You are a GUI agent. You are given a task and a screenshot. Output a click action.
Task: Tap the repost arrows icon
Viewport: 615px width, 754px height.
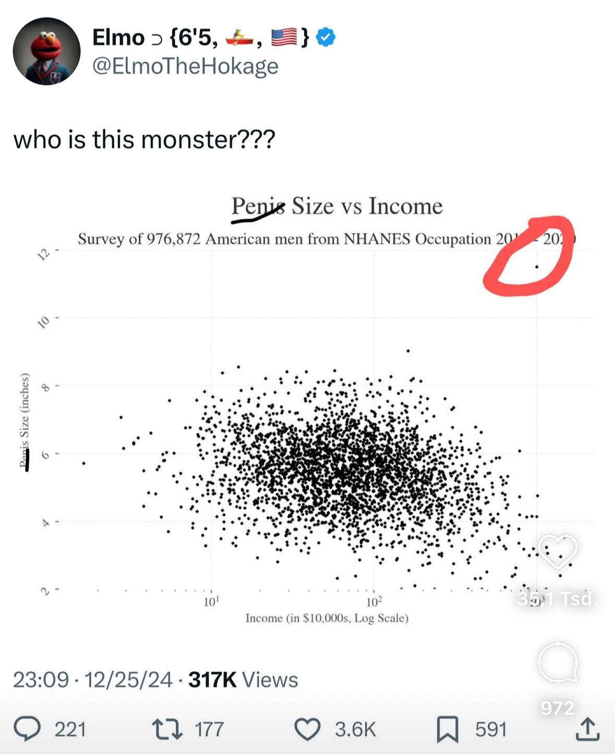click(x=167, y=729)
